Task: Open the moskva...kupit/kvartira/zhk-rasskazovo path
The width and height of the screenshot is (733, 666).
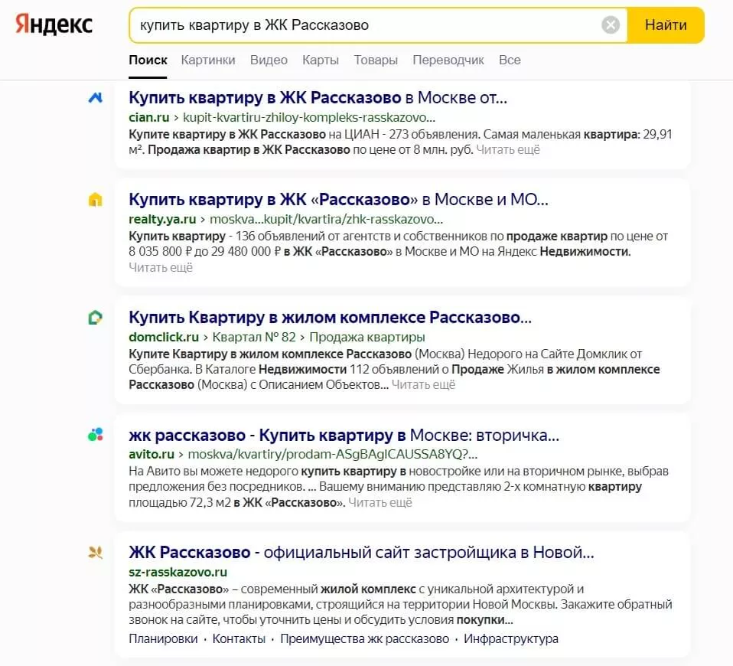Action: click(x=326, y=220)
